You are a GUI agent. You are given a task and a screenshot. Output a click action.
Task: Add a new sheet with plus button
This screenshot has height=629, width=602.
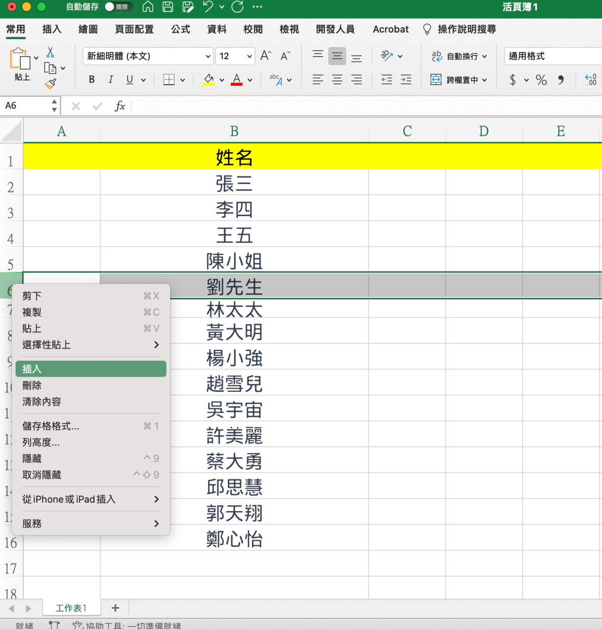tap(115, 608)
